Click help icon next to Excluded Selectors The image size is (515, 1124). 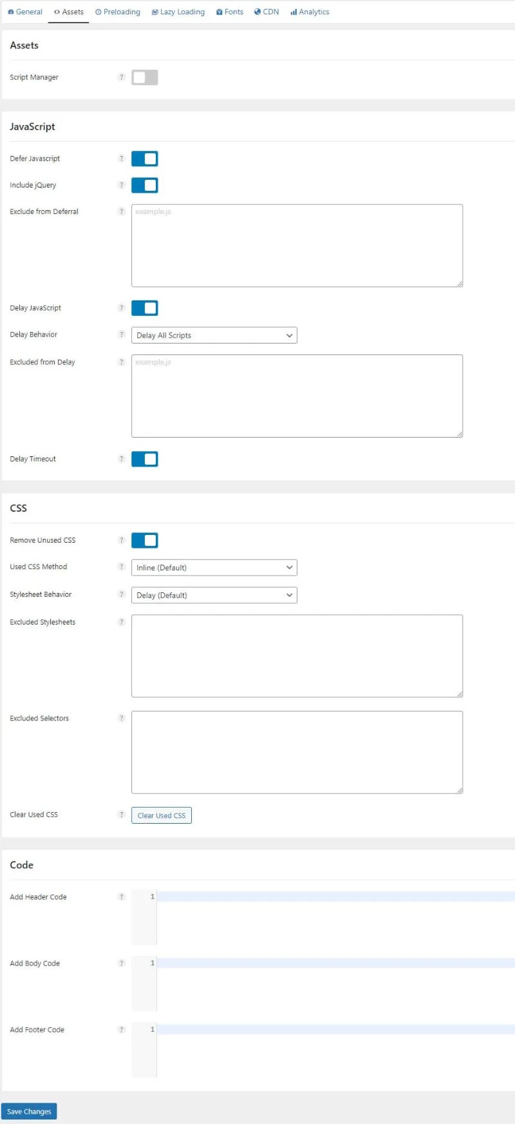pyautogui.click(x=121, y=718)
